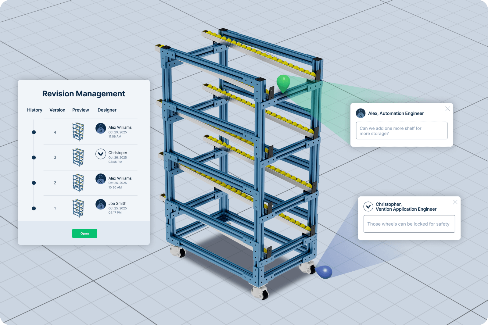Click the Designer column header

pos(107,110)
